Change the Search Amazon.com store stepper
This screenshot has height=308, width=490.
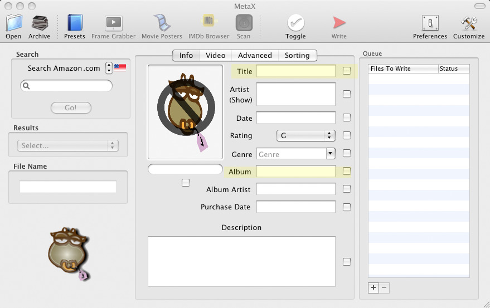pyautogui.click(x=109, y=67)
